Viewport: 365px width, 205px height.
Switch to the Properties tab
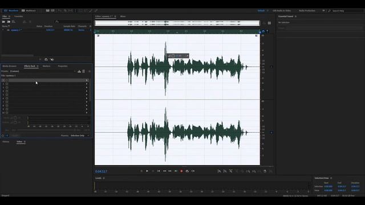click(x=63, y=66)
